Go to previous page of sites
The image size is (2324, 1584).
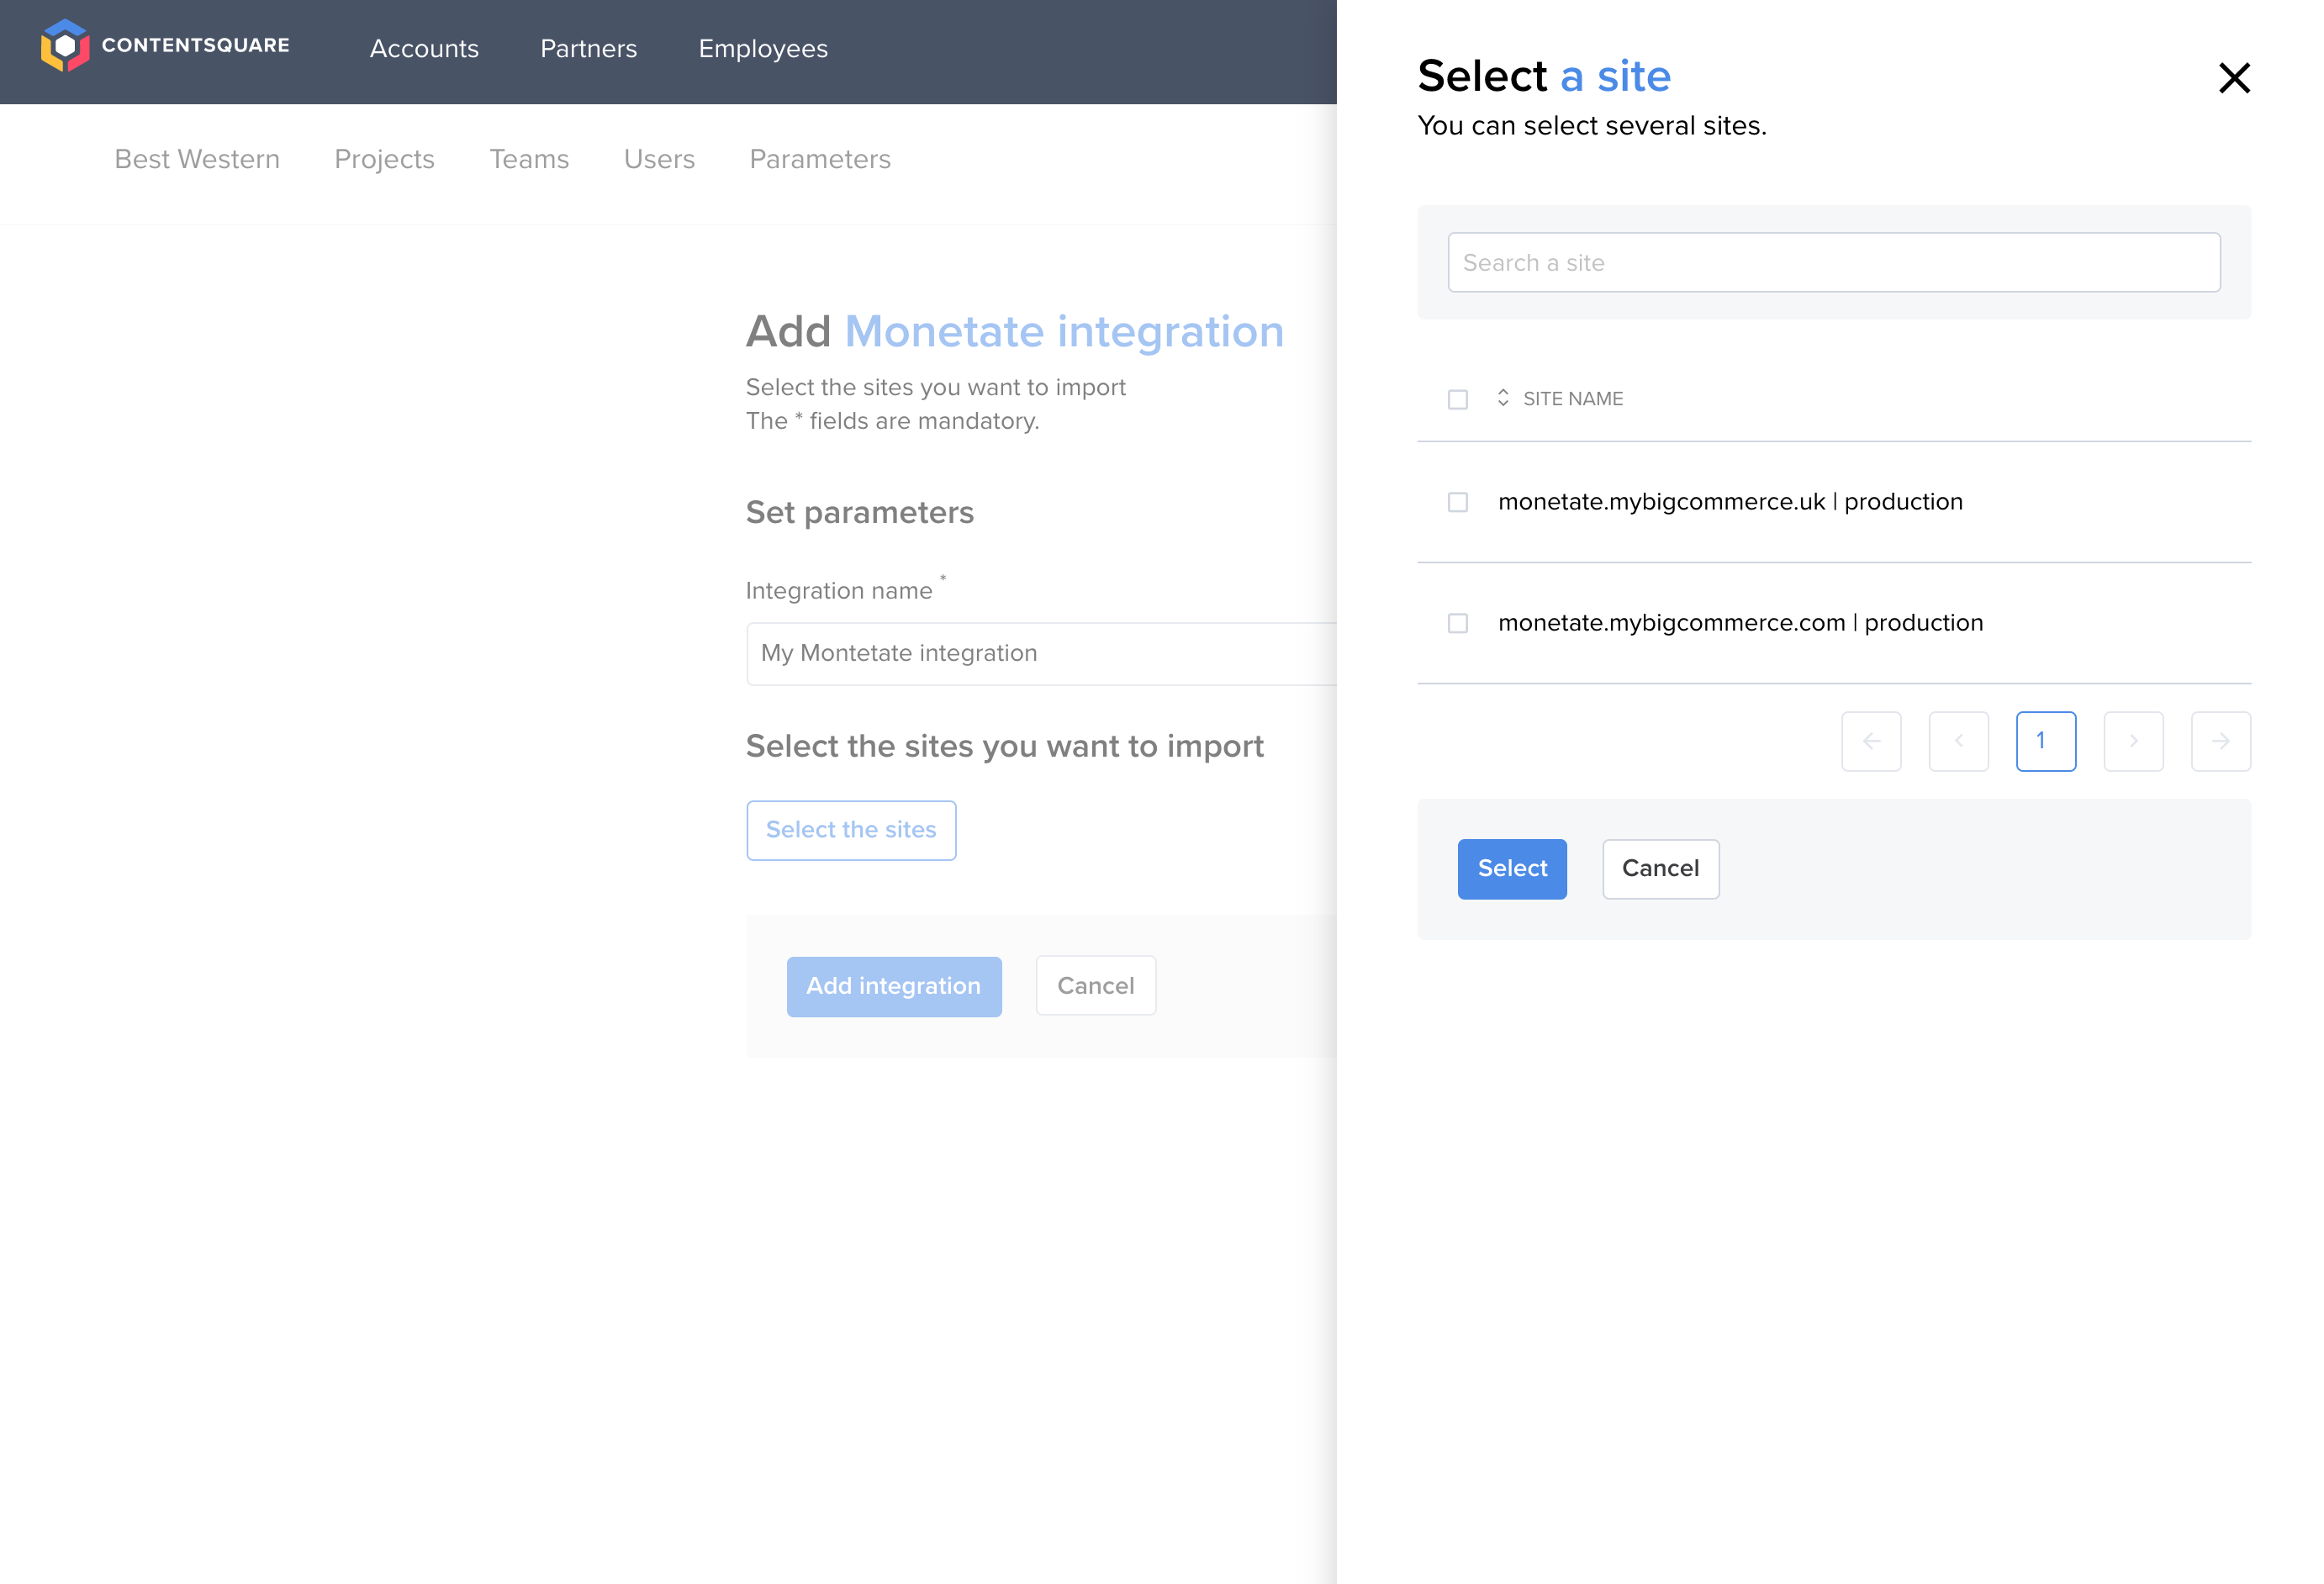1958,741
